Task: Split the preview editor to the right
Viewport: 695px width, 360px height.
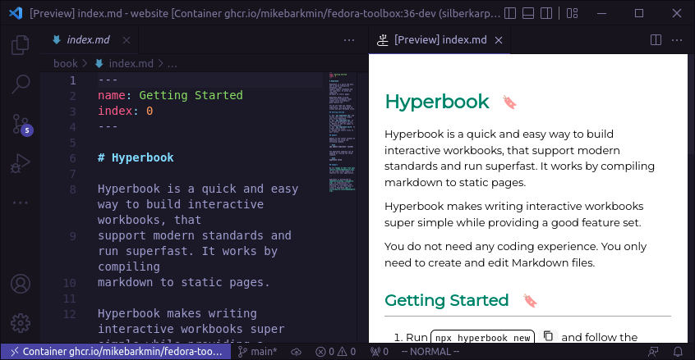Action: [656, 40]
